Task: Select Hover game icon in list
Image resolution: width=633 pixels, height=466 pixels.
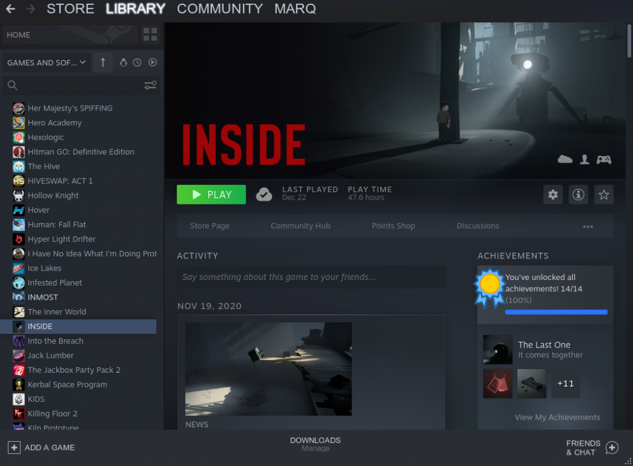Action: 19,210
